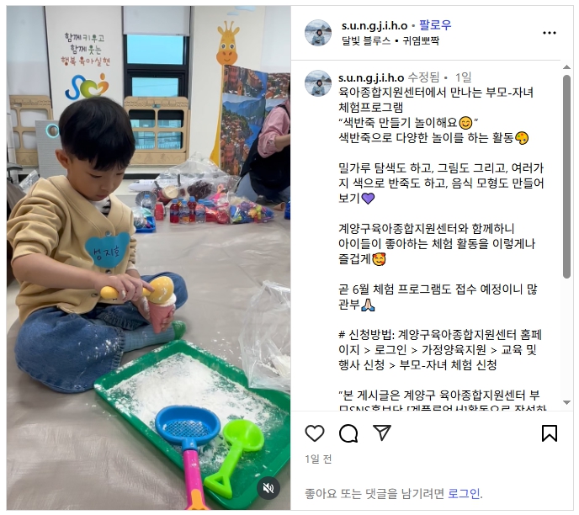
Task: Open s.u.n.g.j.i.h.o username in the header
Action: click(374, 25)
